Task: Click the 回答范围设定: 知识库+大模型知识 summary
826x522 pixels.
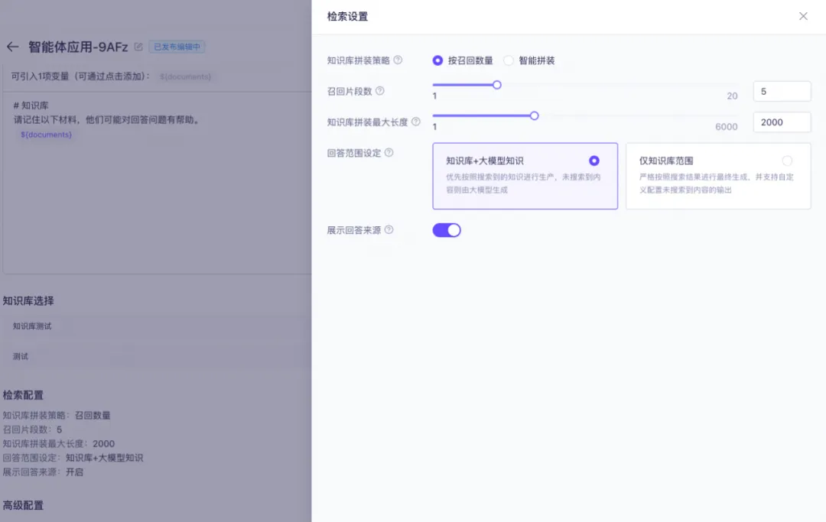Action: (x=73, y=458)
